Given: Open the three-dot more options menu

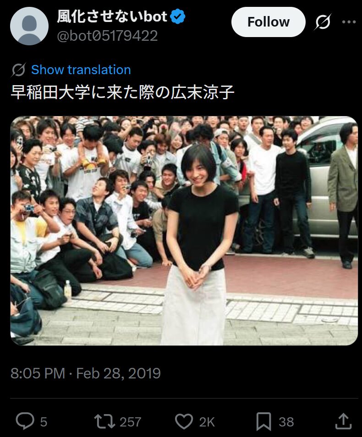Looking at the screenshot, I should [349, 22].
